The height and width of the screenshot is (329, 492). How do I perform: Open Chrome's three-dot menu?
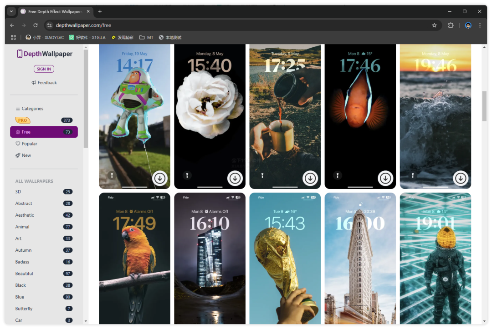click(x=480, y=25)
